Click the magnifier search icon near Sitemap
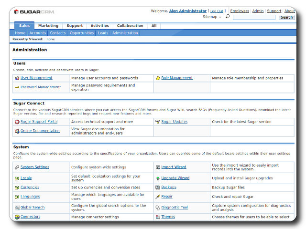306x229 pixels. point(228,17)
